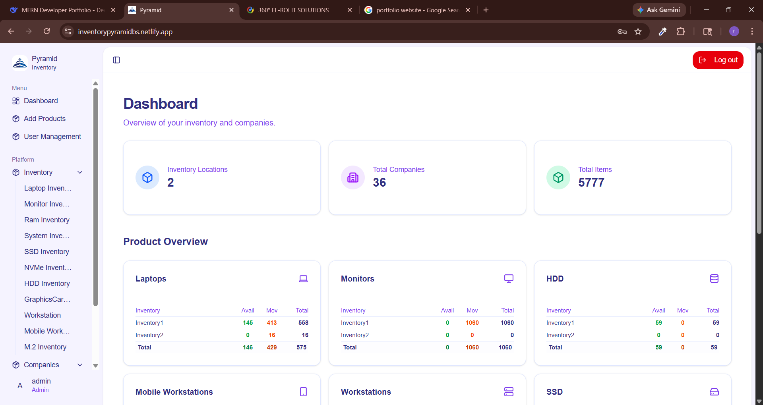The image size is (763, 405).
Task: Select Ram Inventory
Action: (47, 220)
